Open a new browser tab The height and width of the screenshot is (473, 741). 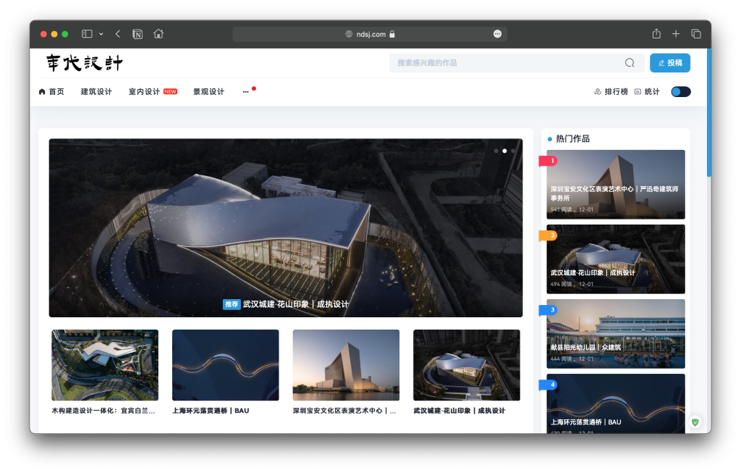(676, 33)
